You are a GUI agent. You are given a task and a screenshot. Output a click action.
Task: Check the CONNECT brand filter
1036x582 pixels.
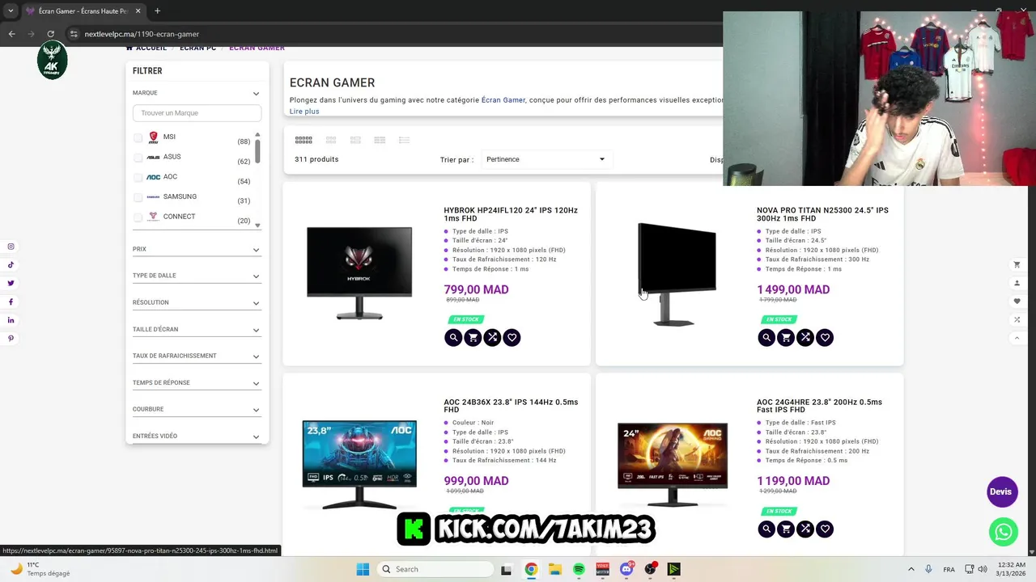138,217
